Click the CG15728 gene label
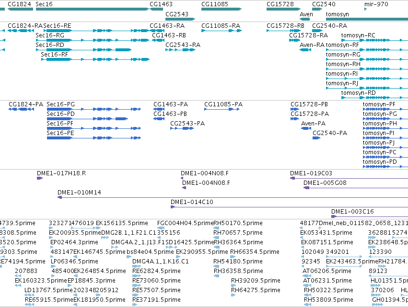 [x=280, y=4]
